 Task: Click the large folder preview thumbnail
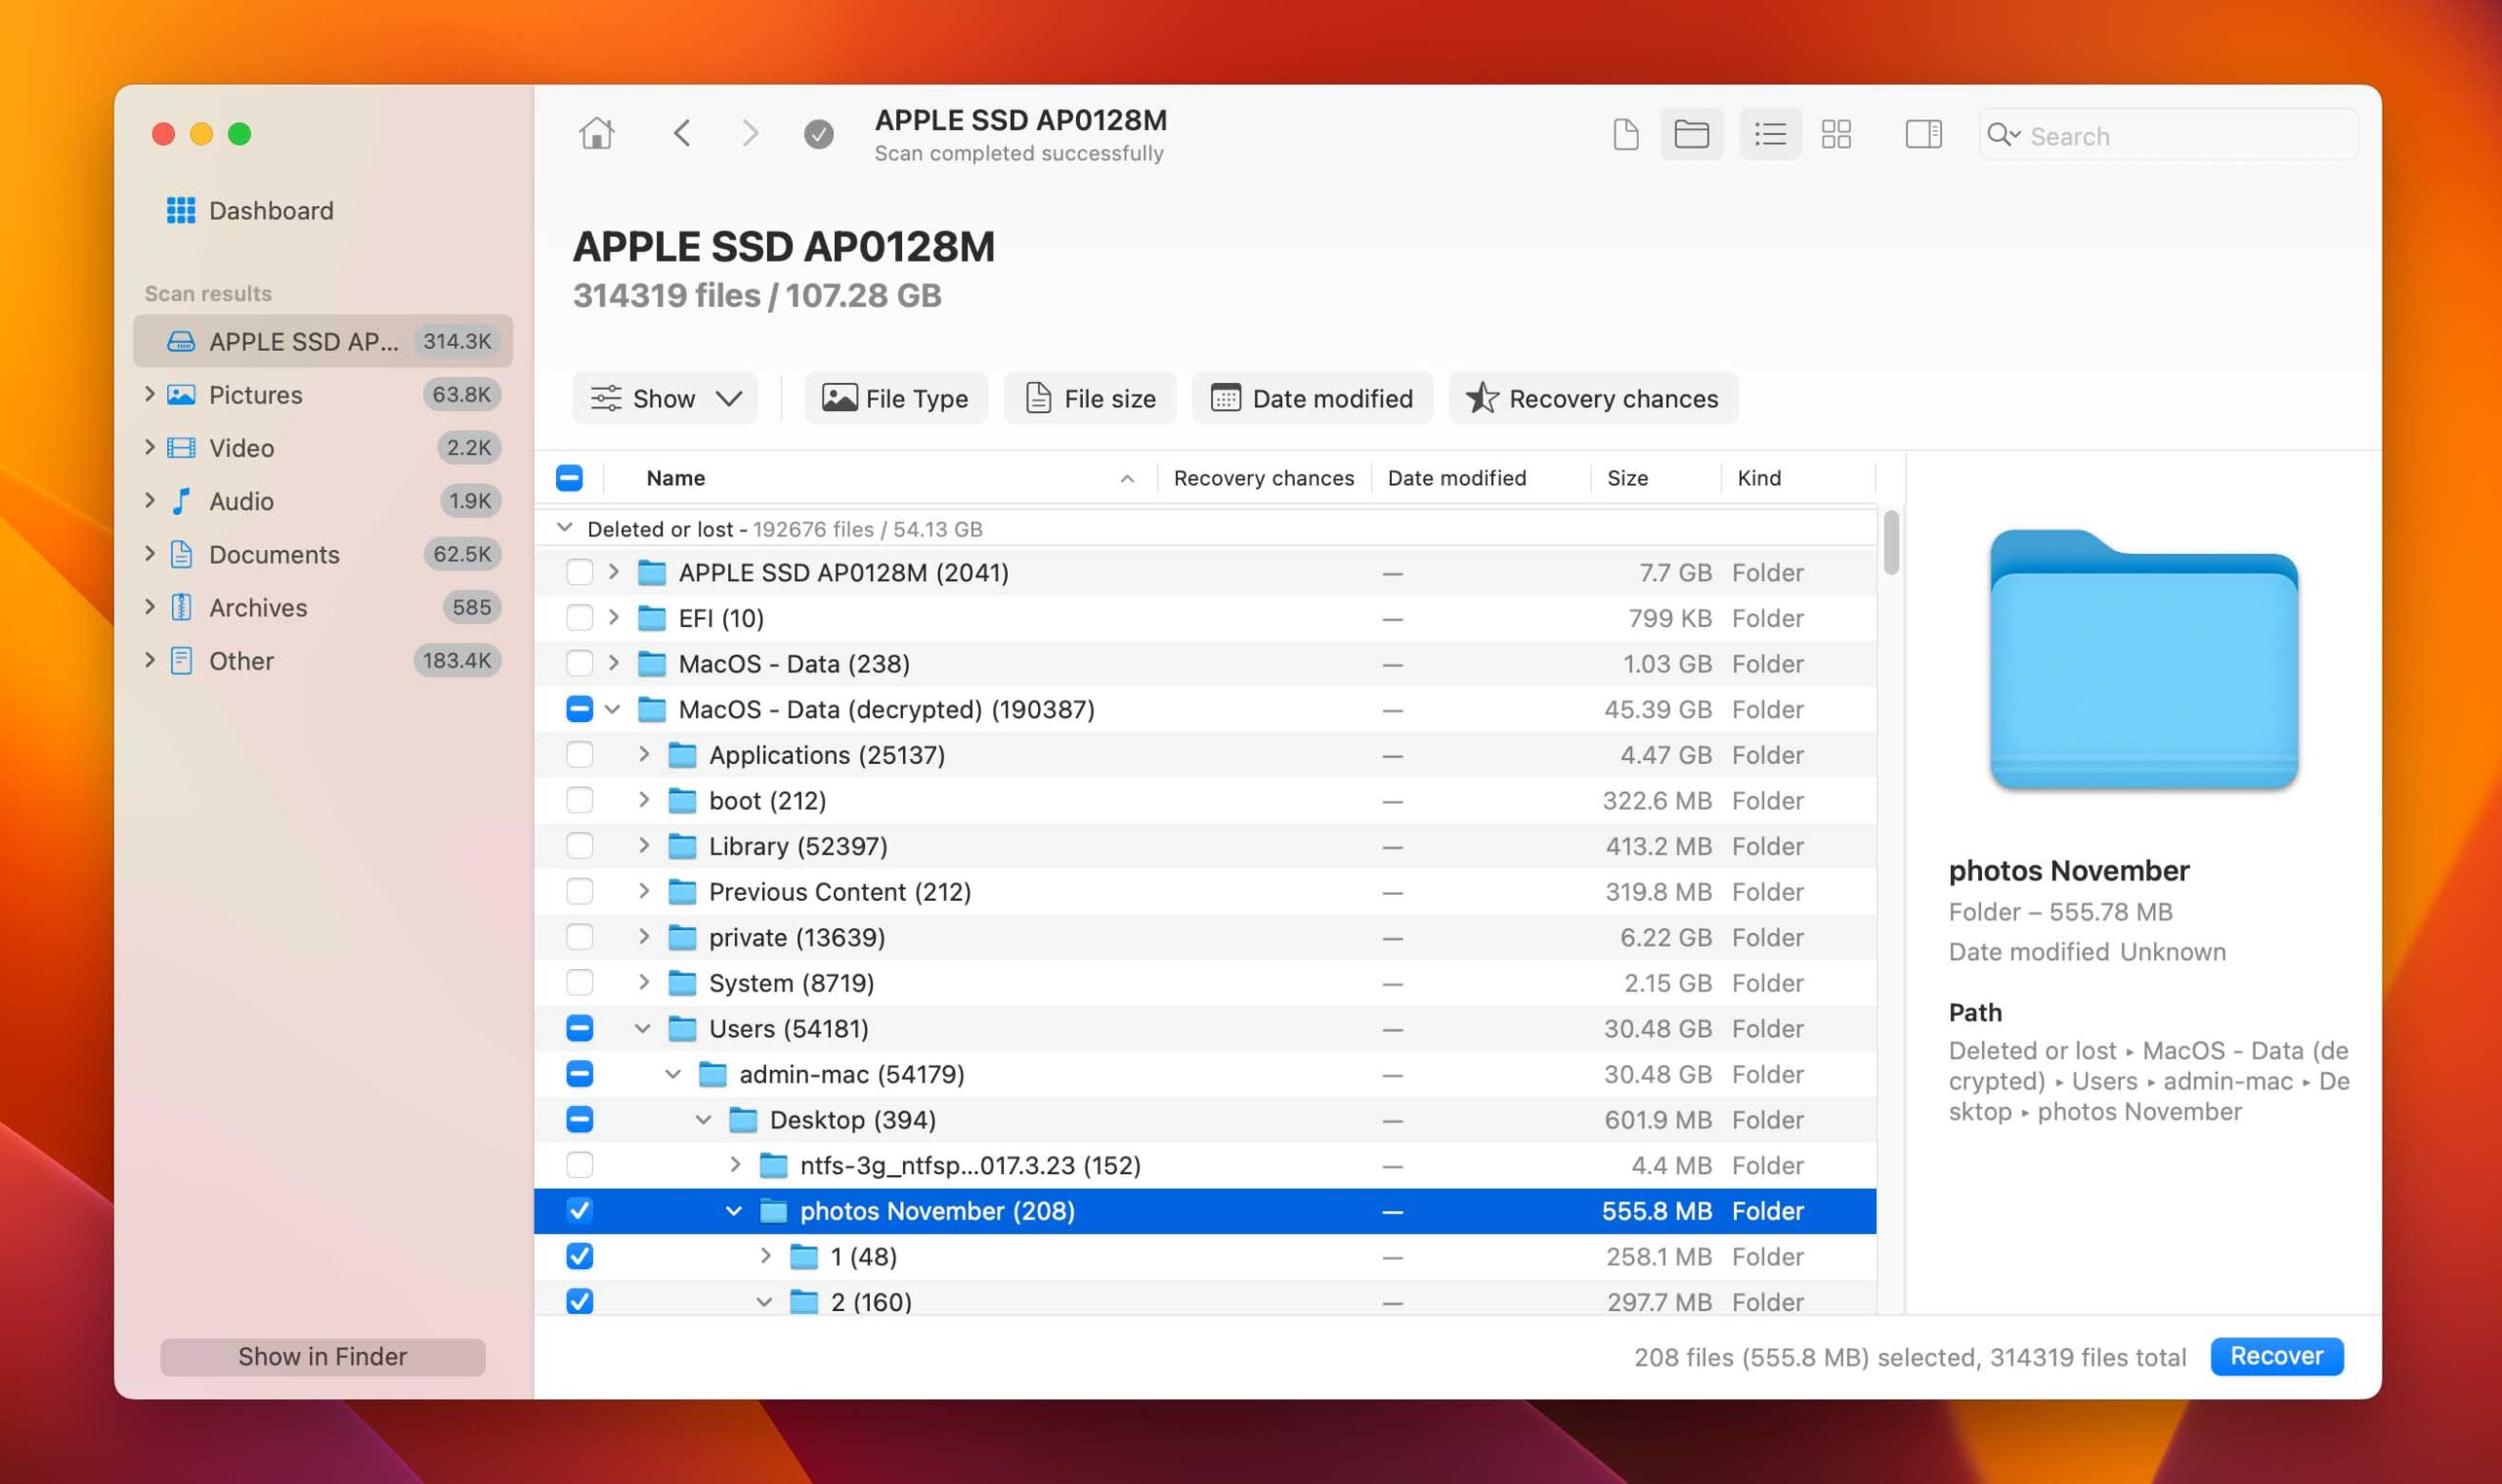point(2144,660)
